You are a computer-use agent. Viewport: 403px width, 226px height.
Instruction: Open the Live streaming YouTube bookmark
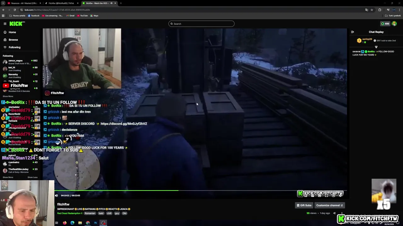click(x=52, y=16)
